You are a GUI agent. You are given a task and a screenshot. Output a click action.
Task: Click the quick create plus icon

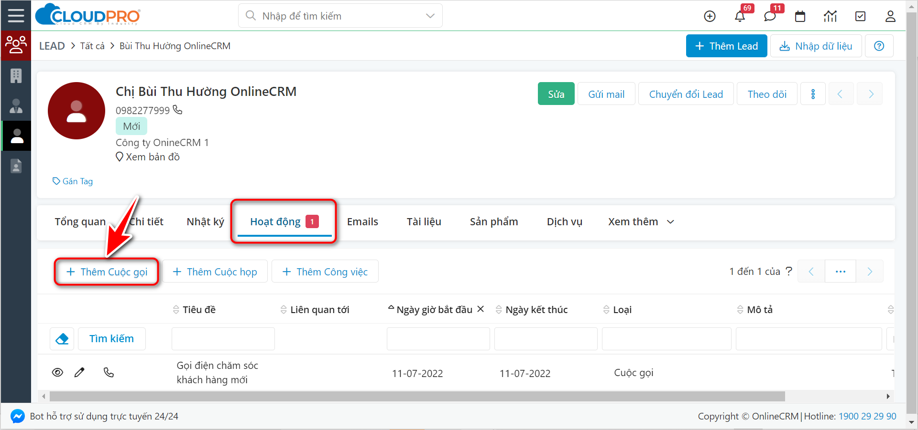710,16
